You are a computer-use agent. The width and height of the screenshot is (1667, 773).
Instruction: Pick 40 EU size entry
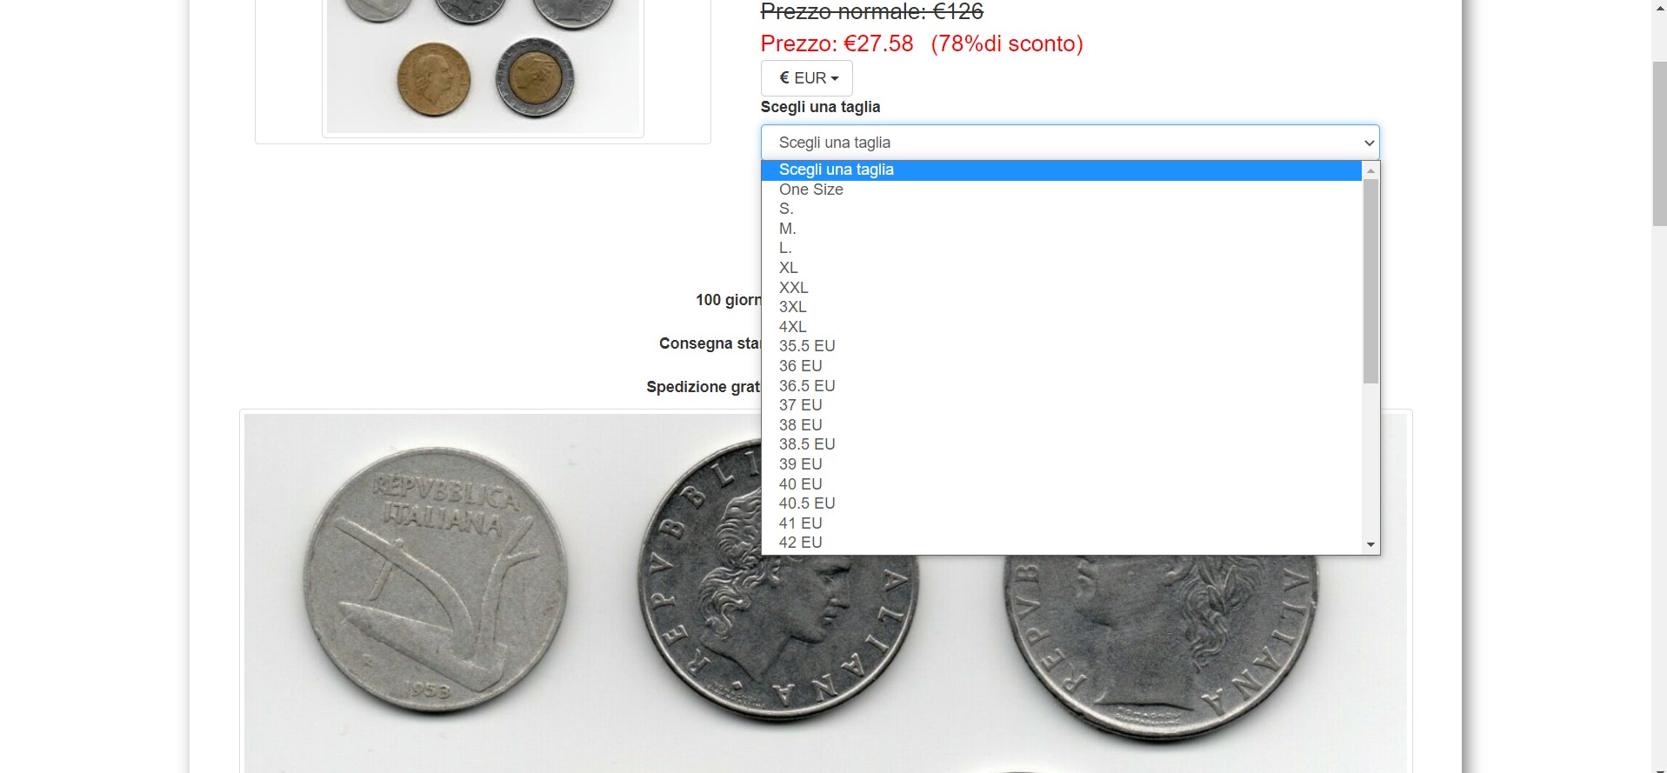click(1061, 484)
